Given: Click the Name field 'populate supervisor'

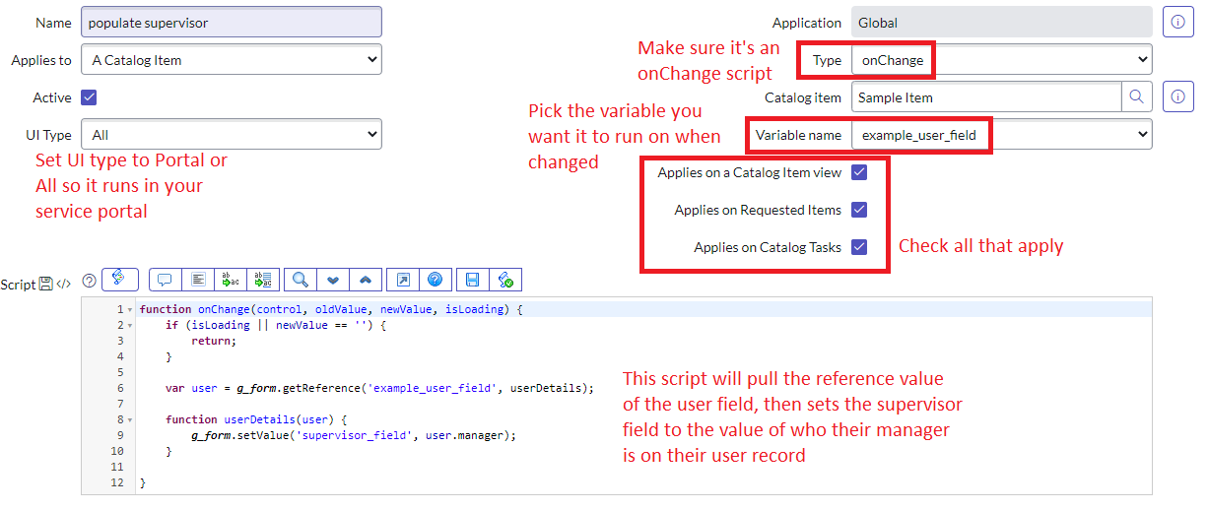Looking at the screenshot, I should [232, 22].
